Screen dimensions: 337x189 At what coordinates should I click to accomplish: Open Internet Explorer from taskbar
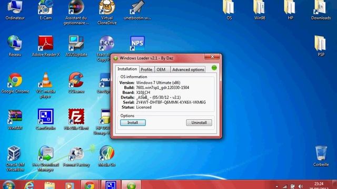(29, 185)
